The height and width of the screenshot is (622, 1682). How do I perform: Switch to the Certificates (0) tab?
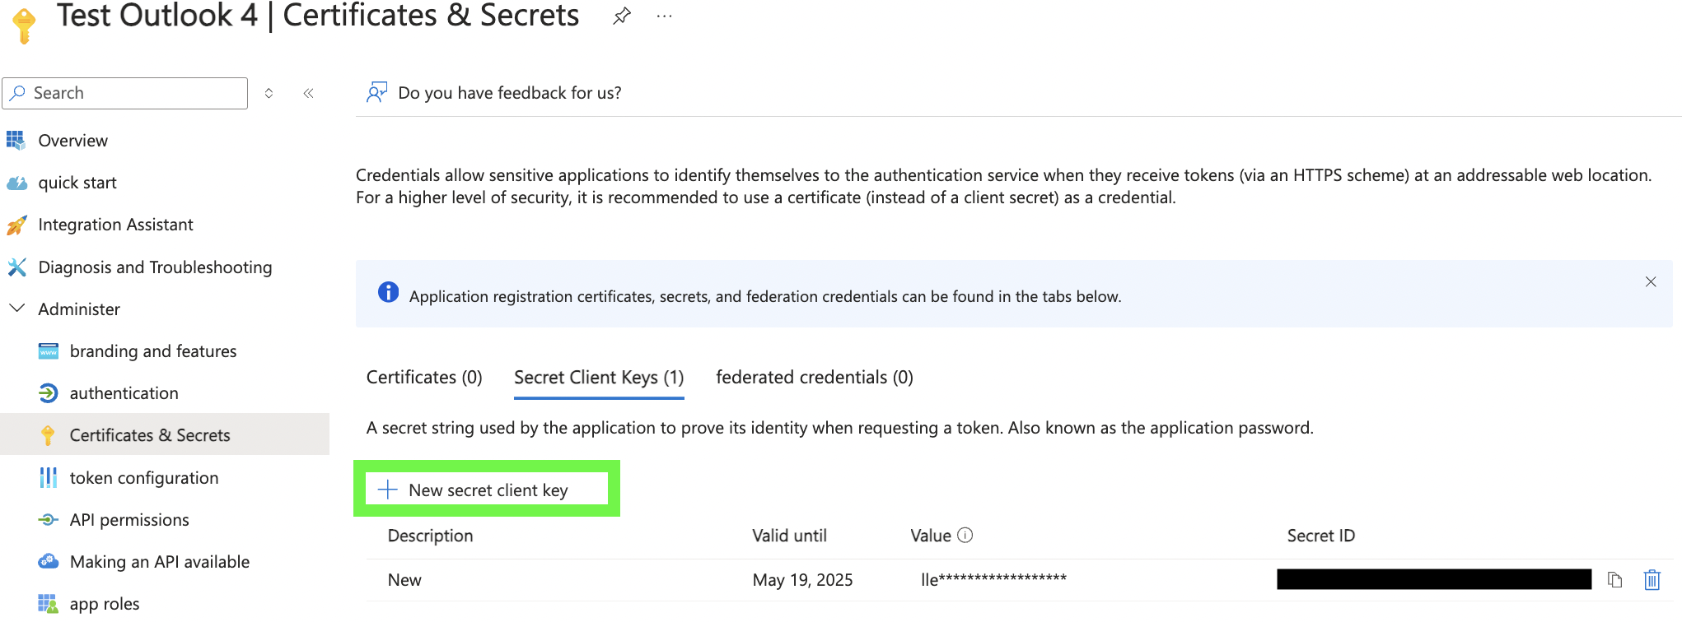click(x=424, y=377)
